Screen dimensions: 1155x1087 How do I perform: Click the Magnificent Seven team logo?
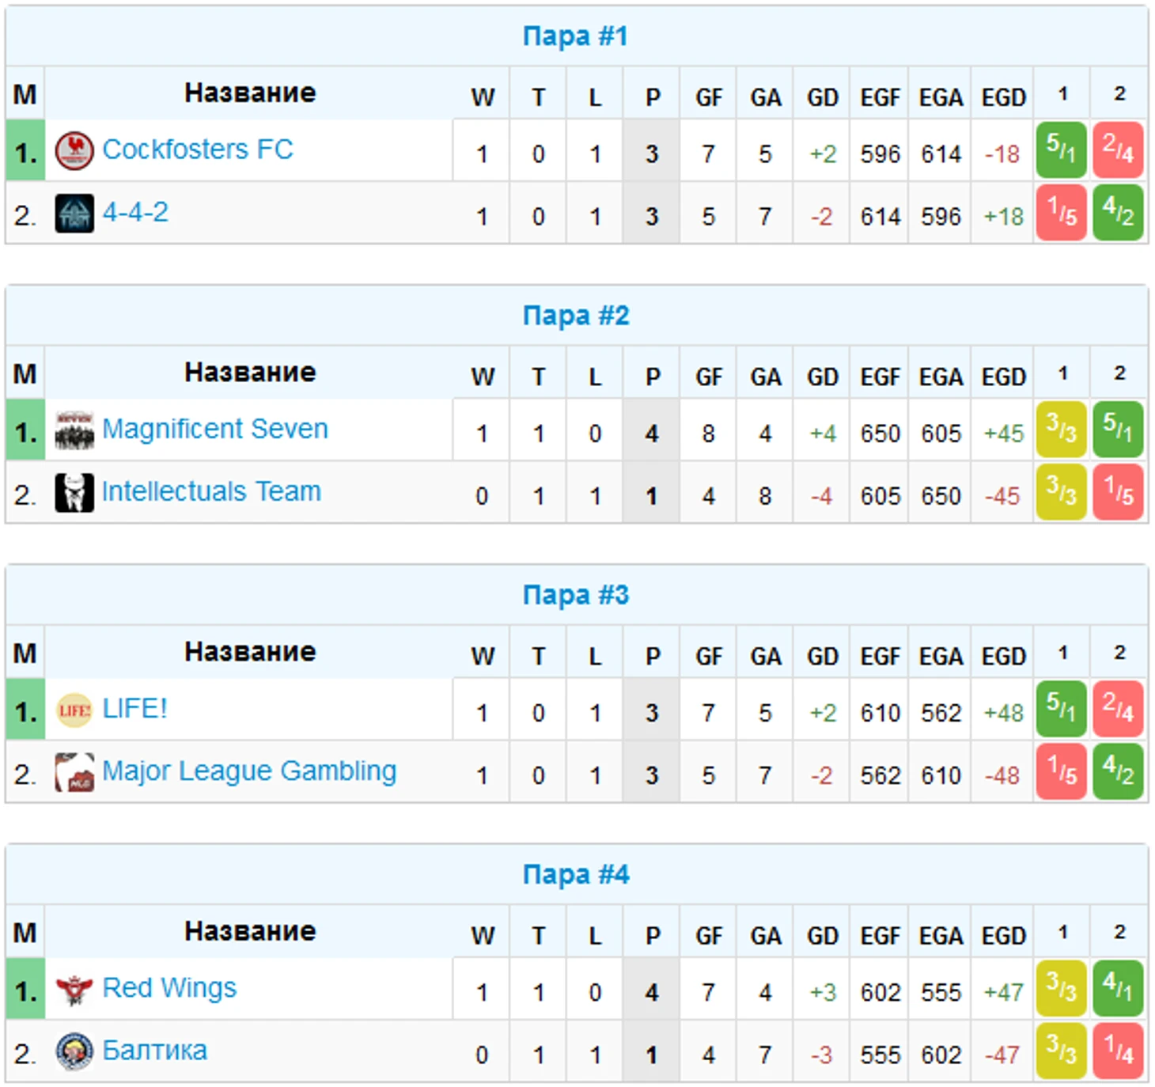74,430
